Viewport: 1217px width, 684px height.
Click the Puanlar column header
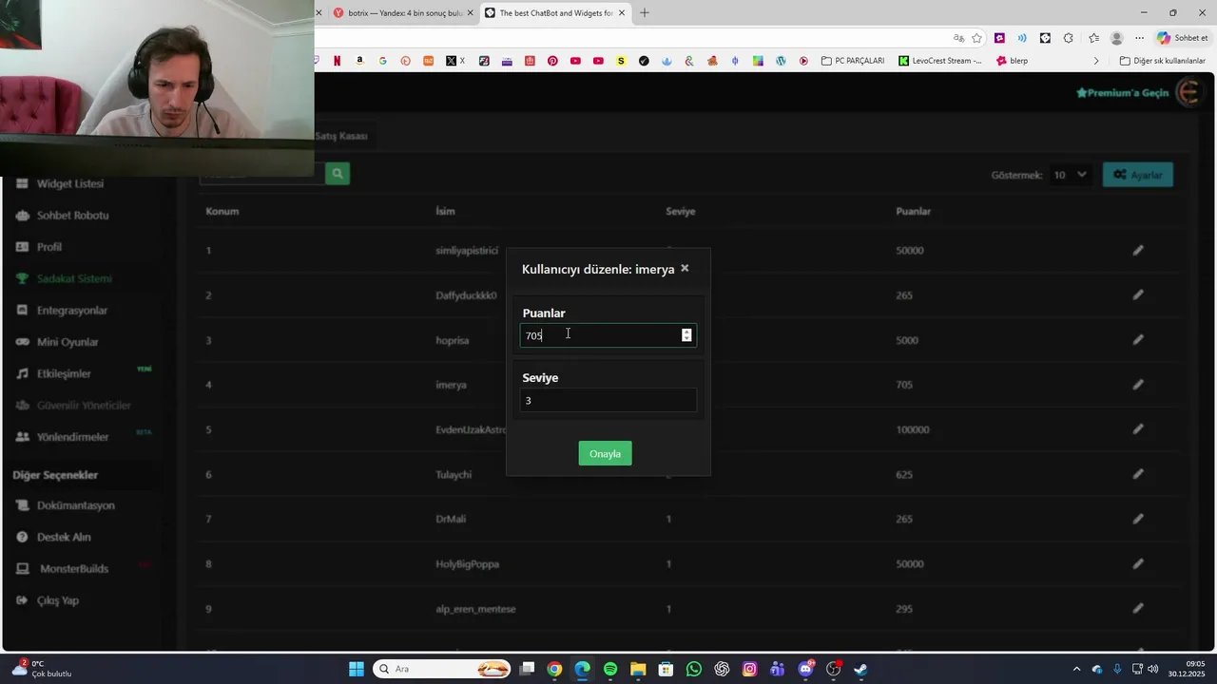(913, 211)
